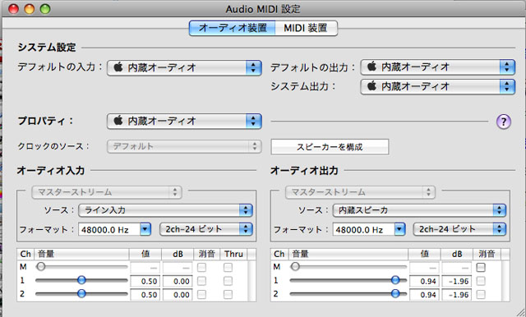This screenshot has height=317, width=526.
Task: Open the input ソース ライン入力 dropdown
Action: [x=165, y=210]
